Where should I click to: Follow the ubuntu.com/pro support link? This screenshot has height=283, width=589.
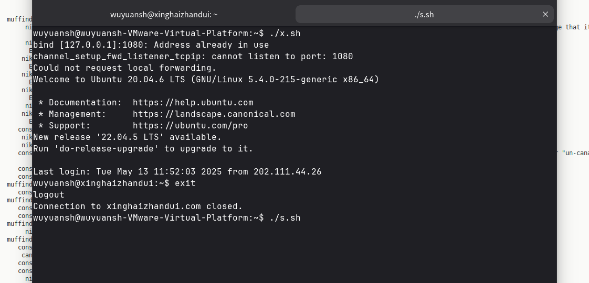coord(190,126)
